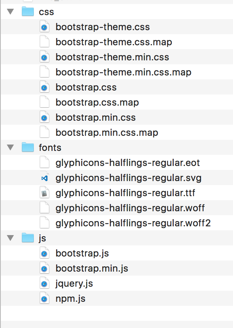Click the Safari icon of bootstrap-theme.min.css
The width and height of the screenshot is (233, 328).
click(45, 57)
